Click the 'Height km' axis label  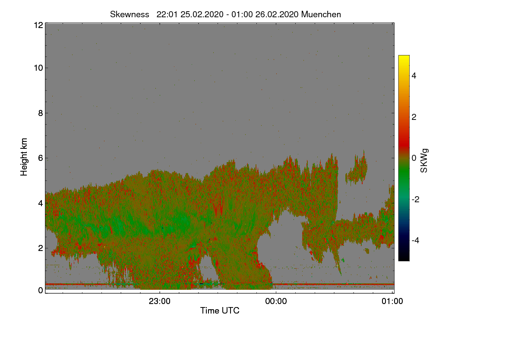coord(24,157)
